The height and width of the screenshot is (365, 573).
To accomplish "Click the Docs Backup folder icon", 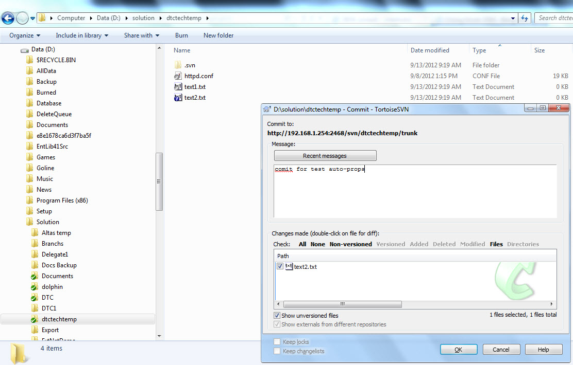I will 35,265.
